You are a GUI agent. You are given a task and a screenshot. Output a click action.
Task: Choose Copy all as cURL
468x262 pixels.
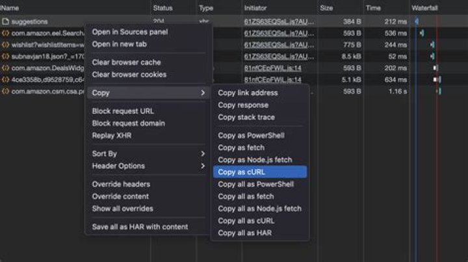point(246,221)
